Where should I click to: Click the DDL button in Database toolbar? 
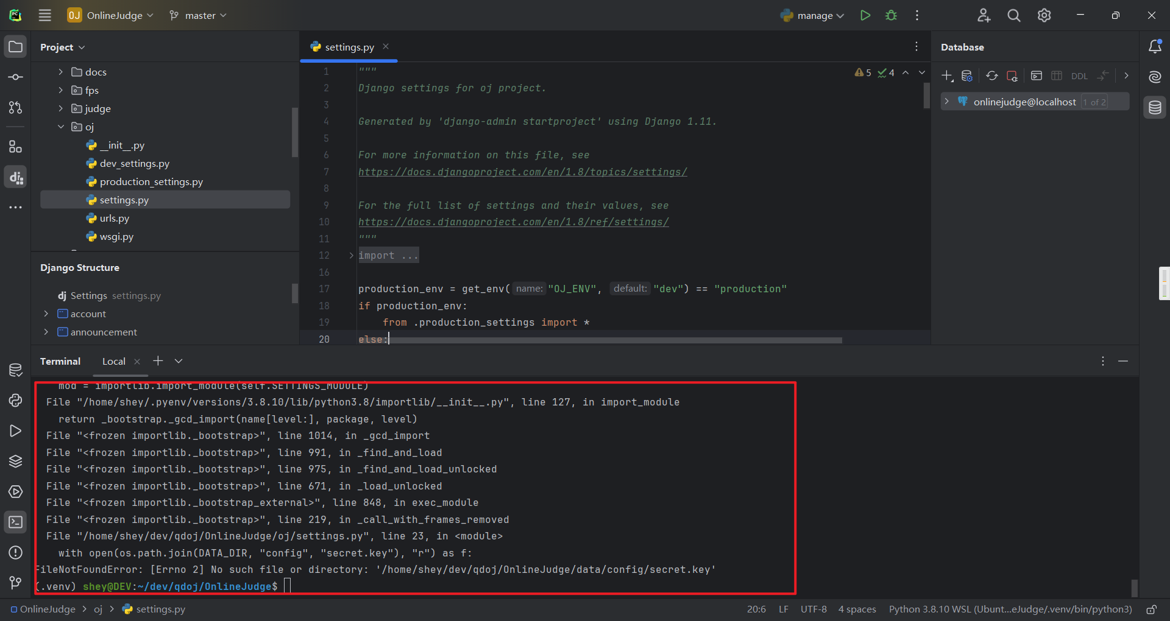(x=1079, y=75)
